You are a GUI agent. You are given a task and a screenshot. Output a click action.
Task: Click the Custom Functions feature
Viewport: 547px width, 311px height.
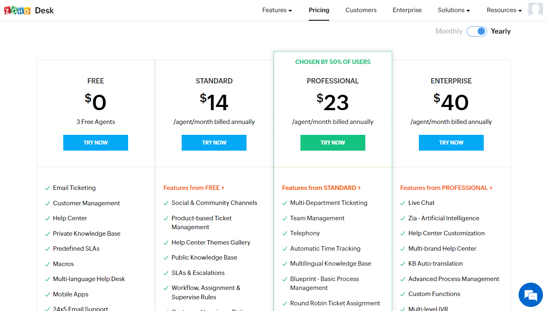[x=434, y=294]
